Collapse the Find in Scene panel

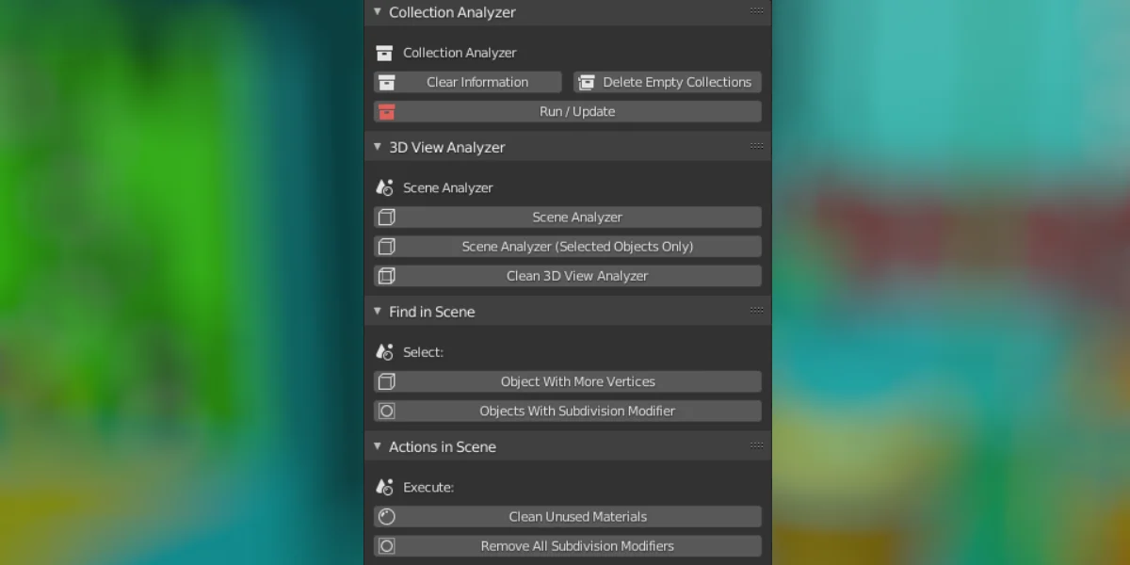click(377, 311)
